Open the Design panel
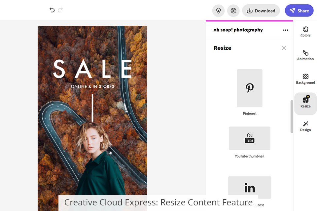The width and height of the screenshot is (317, 211). pyautogui.click(x=305, y=126)
